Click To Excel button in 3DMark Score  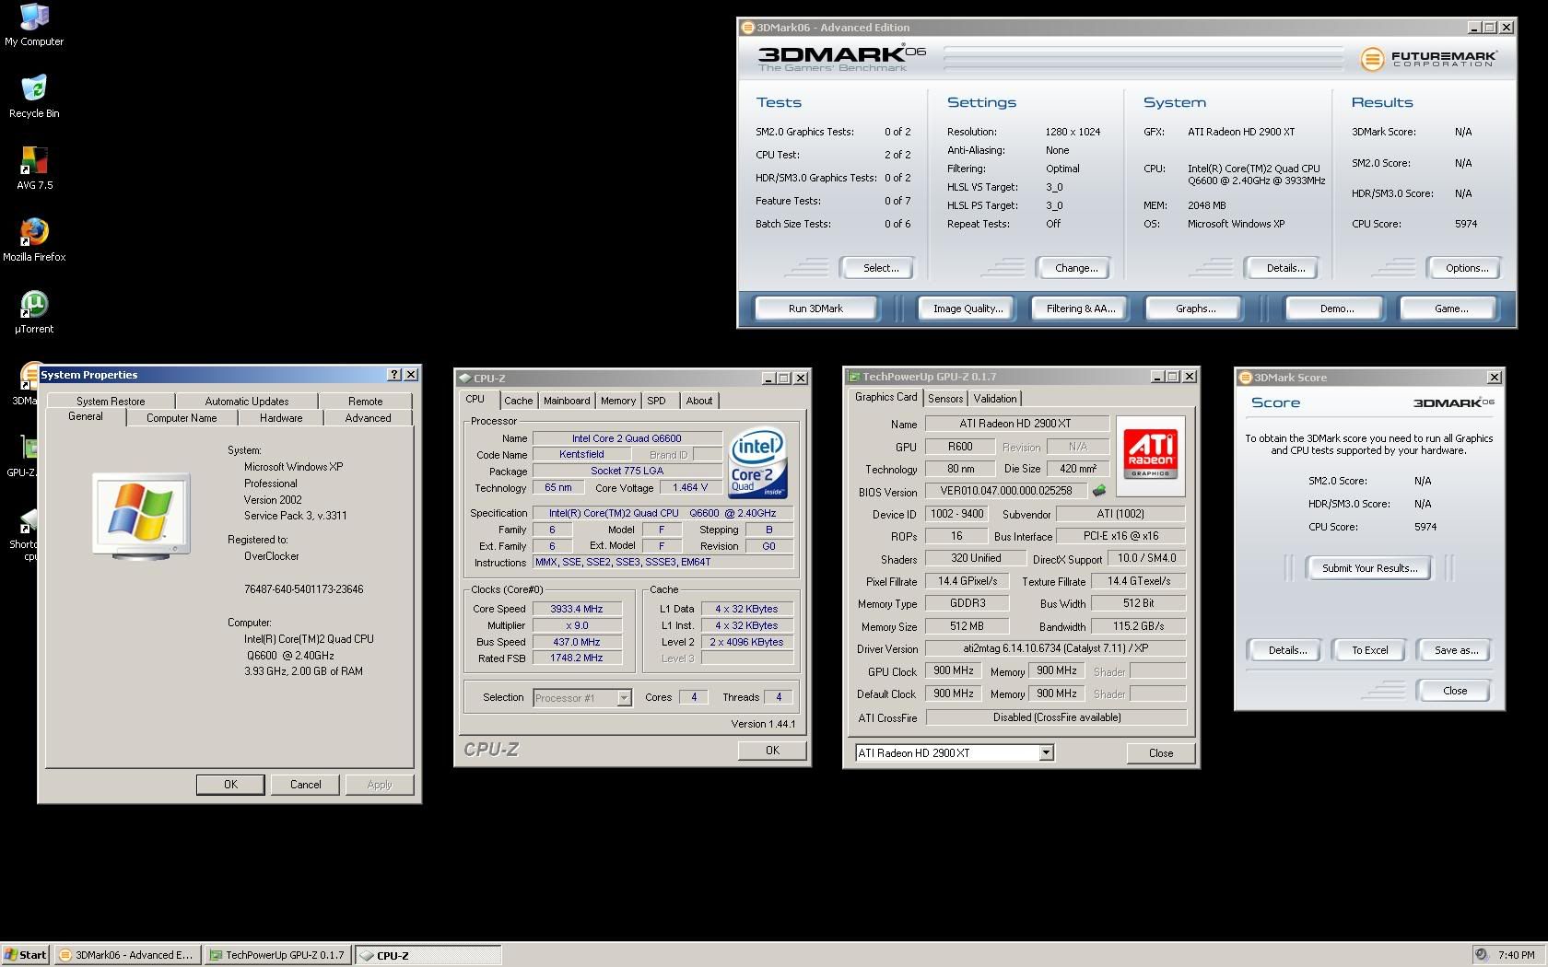coord(1369,650)
